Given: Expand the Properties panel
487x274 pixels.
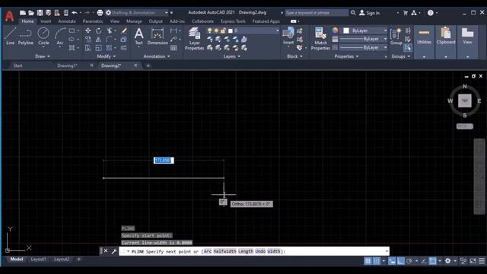Looking at the screenshot, I should 347,56.
